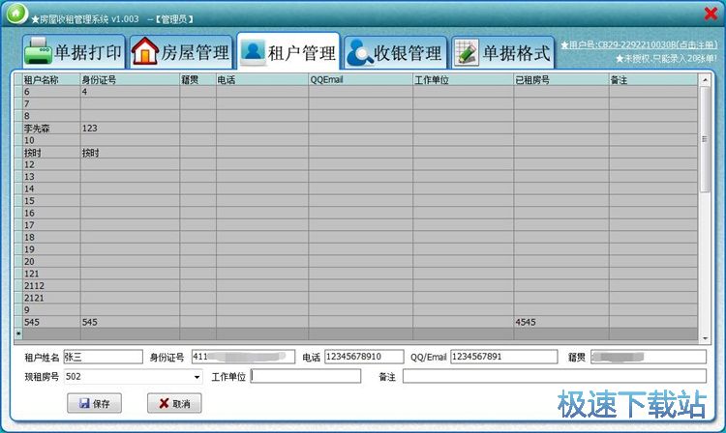This screenshot has height=433, width=726.
Task: Close the application with red X
Action: 711,14
